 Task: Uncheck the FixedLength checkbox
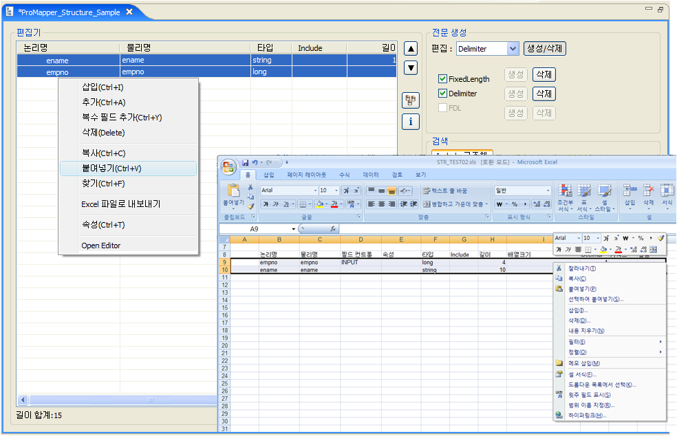[442, 78]
